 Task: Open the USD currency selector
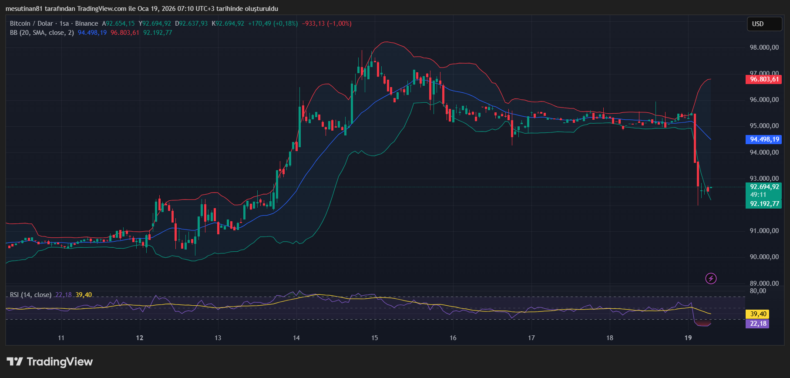[x=764, y=24]
